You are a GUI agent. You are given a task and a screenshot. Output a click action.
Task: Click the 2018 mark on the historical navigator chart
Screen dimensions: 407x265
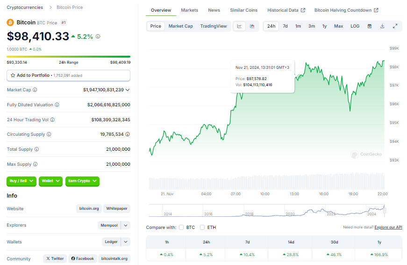[249, 214]
